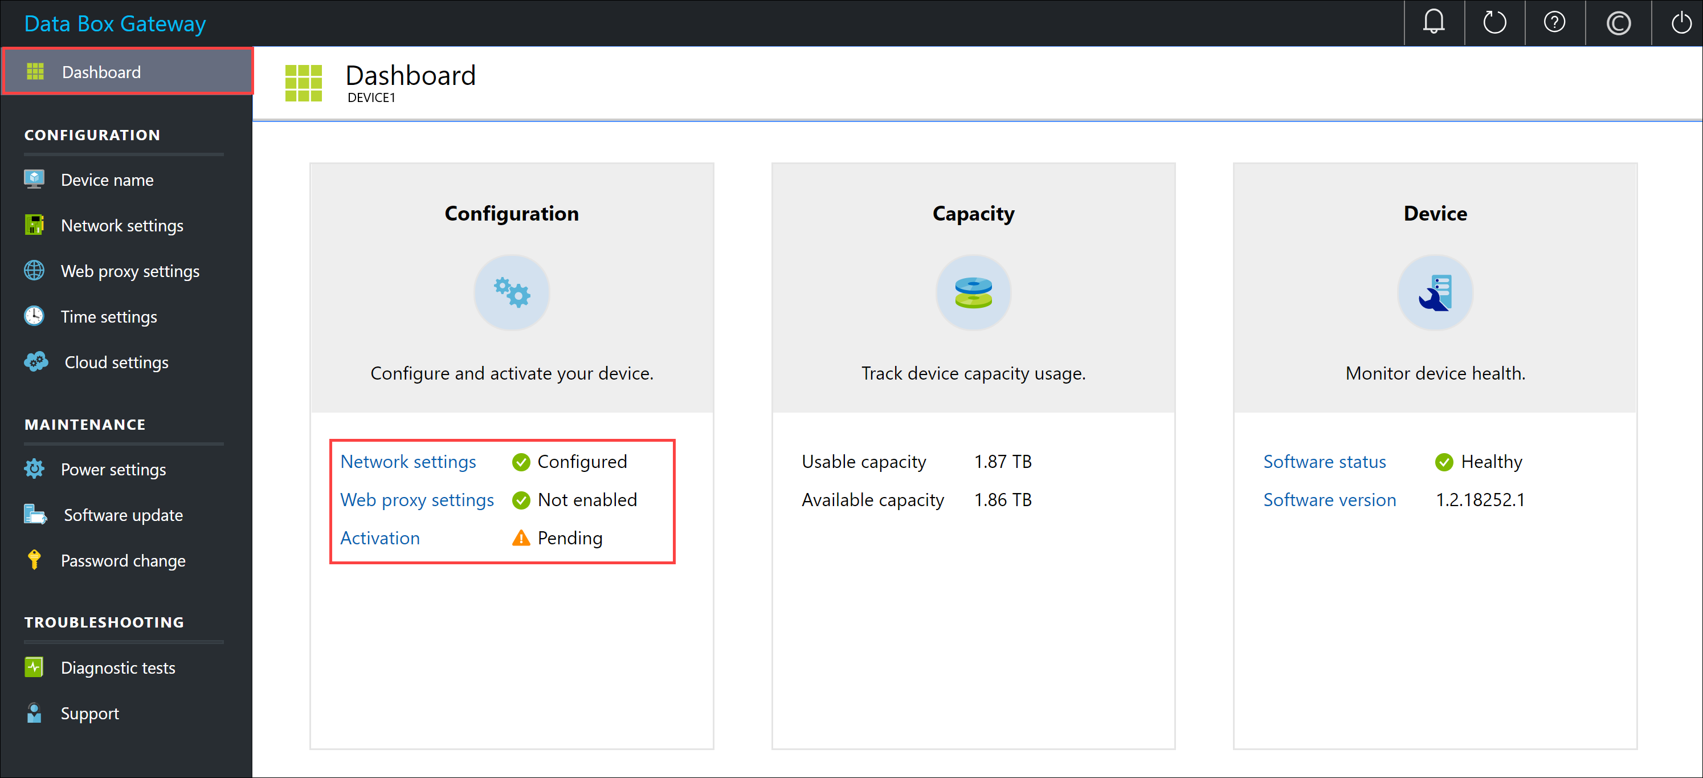Viewport: 1703px width, 778px height.
Task: Open Network settings configuration link
Action: pyautogui.click(x=409, y=461)
